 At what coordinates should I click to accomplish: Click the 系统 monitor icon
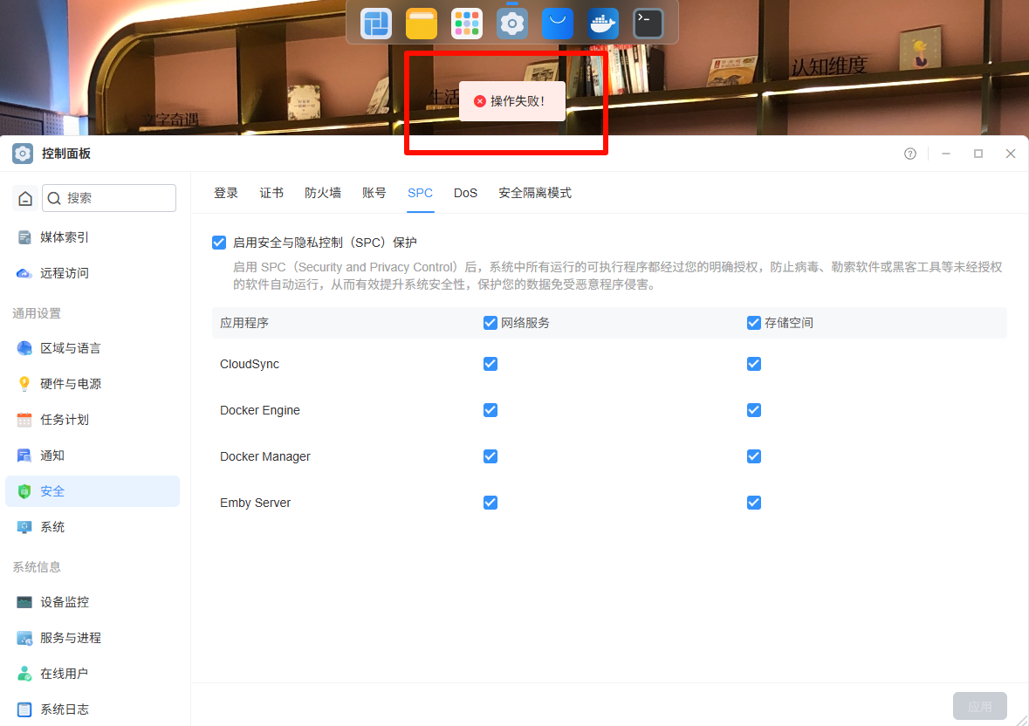click(x=24, y=527)
